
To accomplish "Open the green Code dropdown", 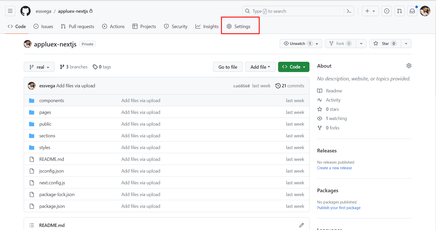I will (x=294, y=67).
